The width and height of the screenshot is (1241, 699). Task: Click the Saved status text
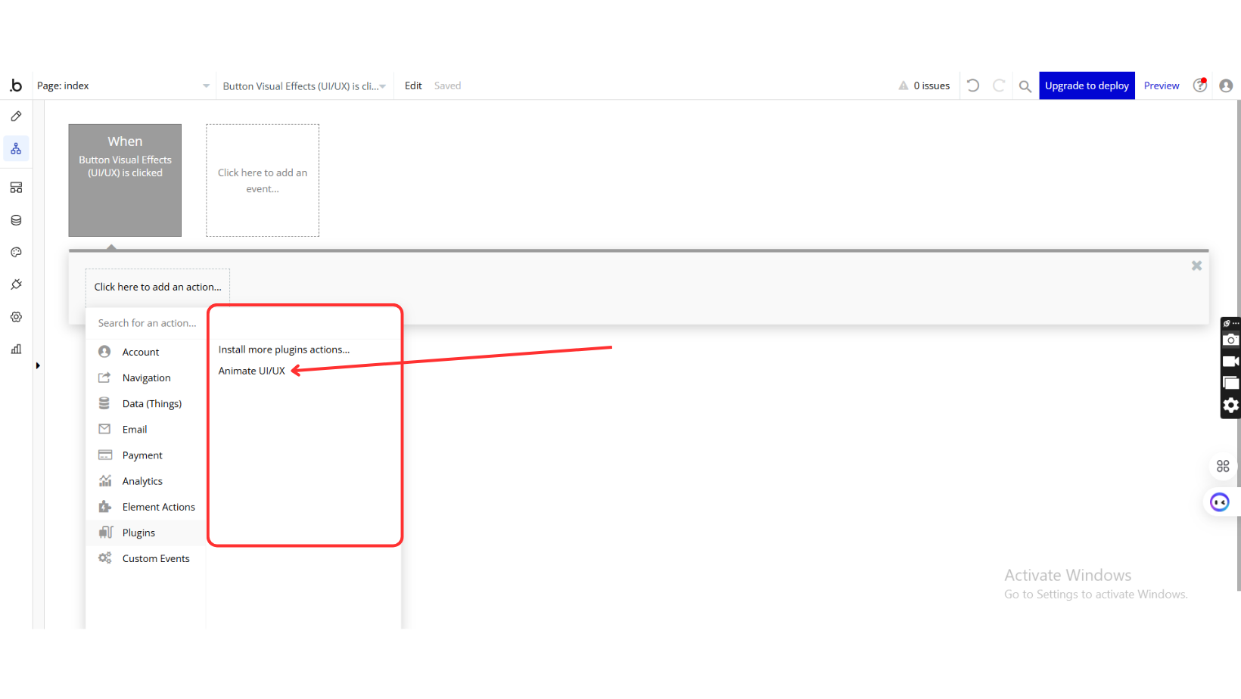point(447,85)
